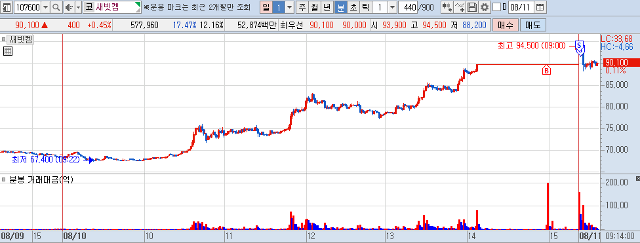Open the stock code search magnifier
Viewport: 640px width, 243px height.
click(56, 7)
